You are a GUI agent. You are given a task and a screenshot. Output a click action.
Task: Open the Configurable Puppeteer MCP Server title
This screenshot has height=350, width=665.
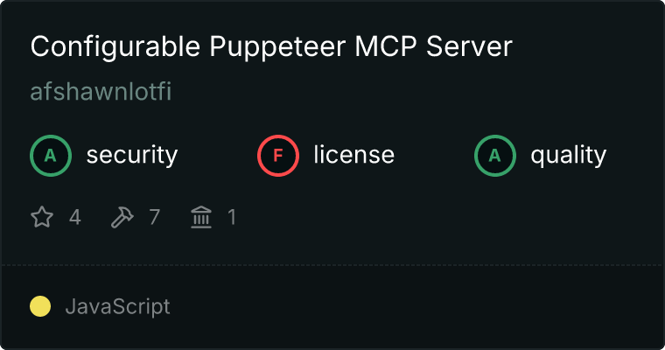(271, 46)
